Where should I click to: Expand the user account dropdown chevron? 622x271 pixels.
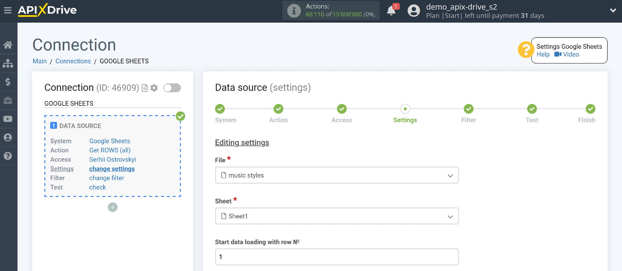(x=613, y=10)
